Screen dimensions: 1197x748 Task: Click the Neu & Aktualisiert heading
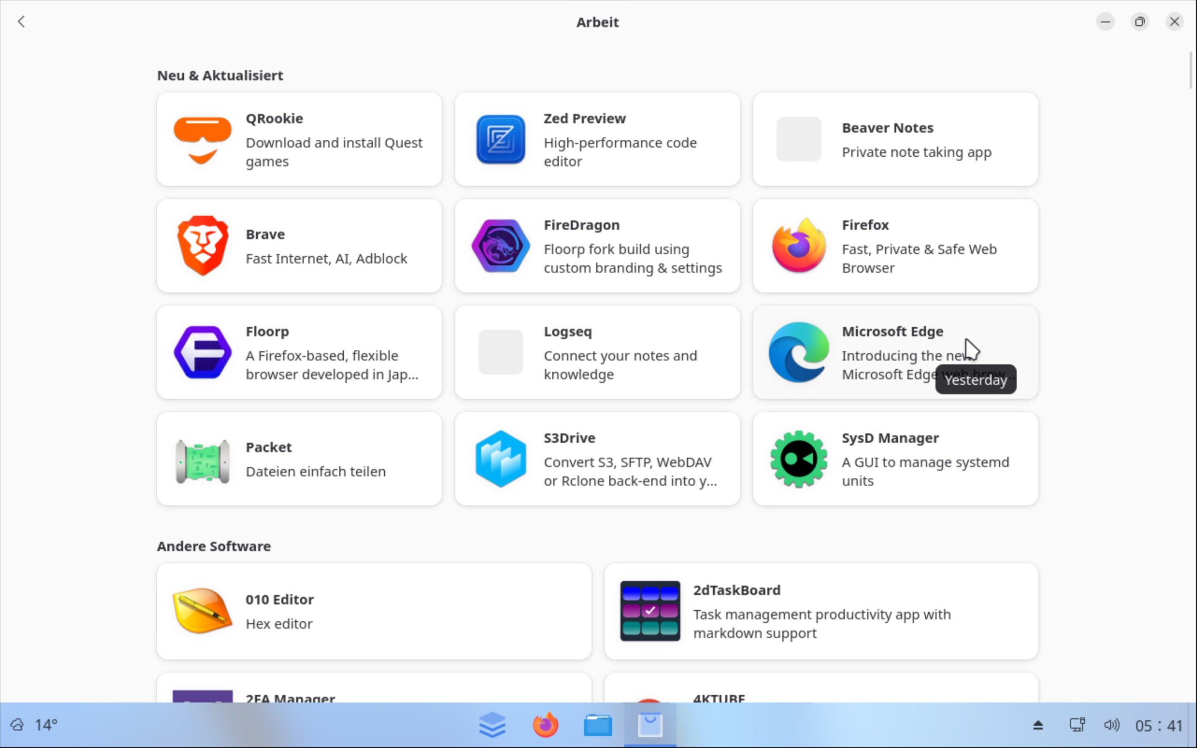pyautogui.click(x=220, y=76)
